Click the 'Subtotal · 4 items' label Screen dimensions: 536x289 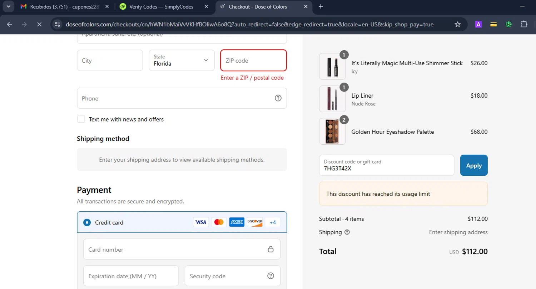point(341,219)
